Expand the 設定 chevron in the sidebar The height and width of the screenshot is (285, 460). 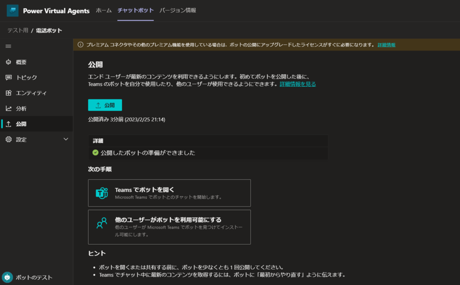pyautogui.click(x=66, y=139)
